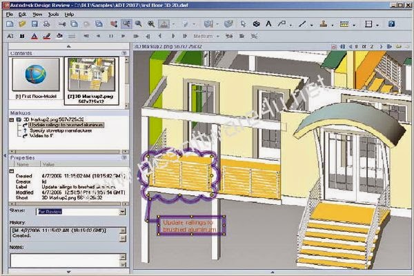Click the text color icon
This screenshot has width=414, height=276.
coord(34,36)
